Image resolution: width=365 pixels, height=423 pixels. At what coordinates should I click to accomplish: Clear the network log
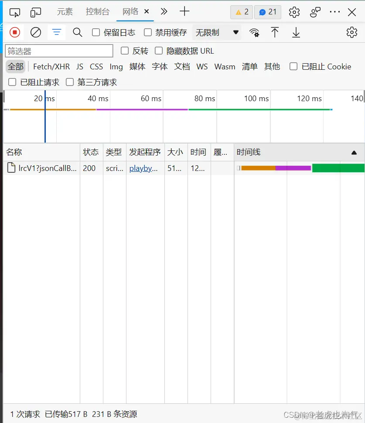point(36,32)
